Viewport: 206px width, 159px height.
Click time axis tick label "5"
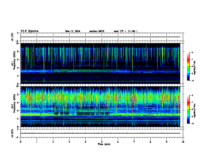pyautogui.click(x=102, y=142)
